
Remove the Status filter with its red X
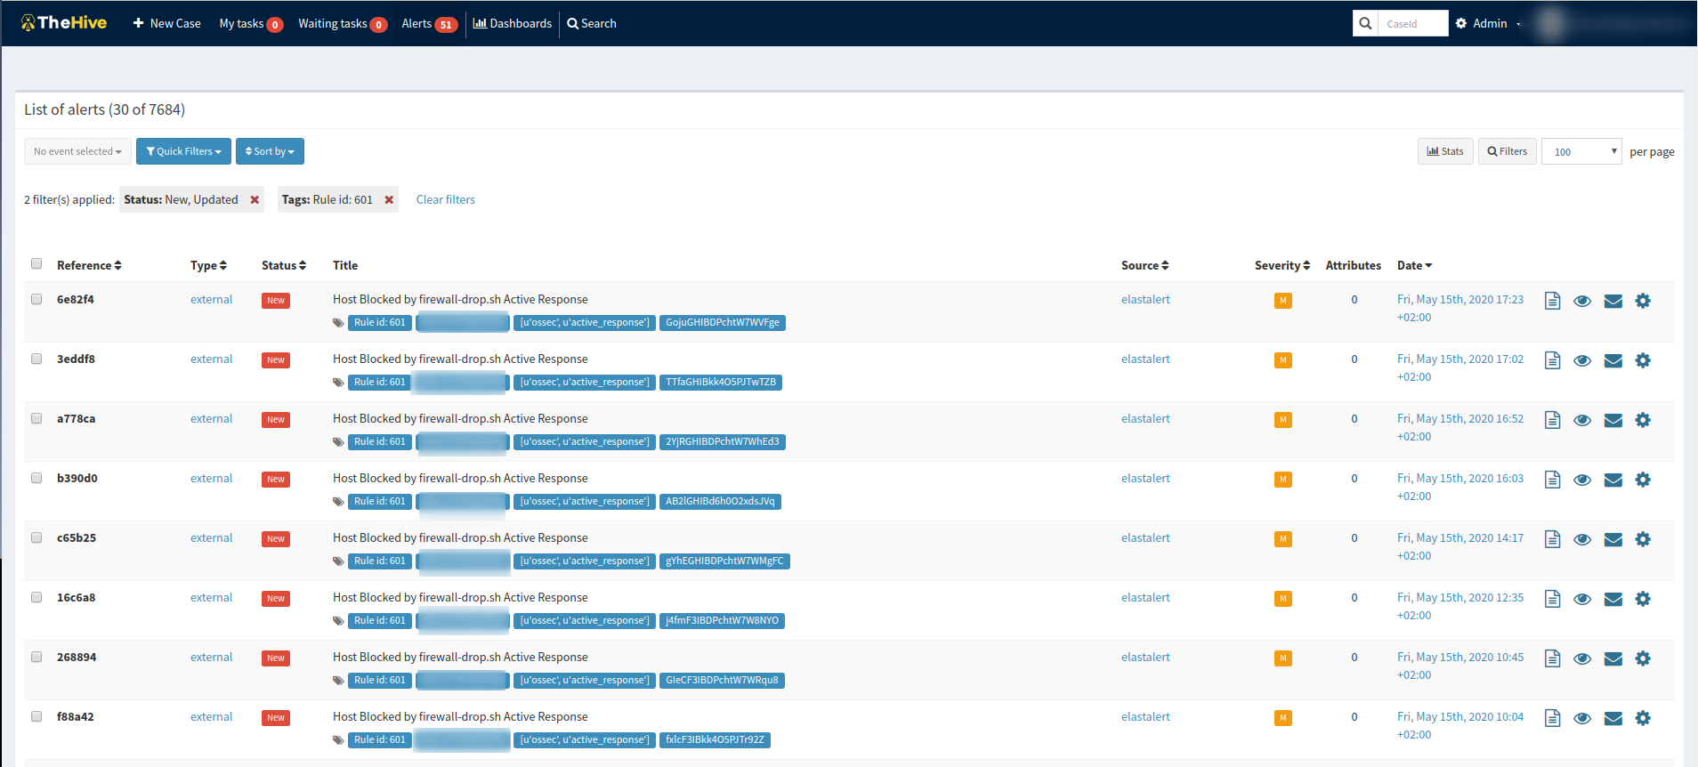(x=255, y=200)
